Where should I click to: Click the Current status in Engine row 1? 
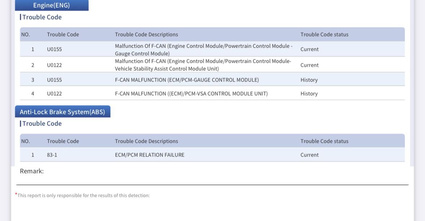click(x=309, y=49)
